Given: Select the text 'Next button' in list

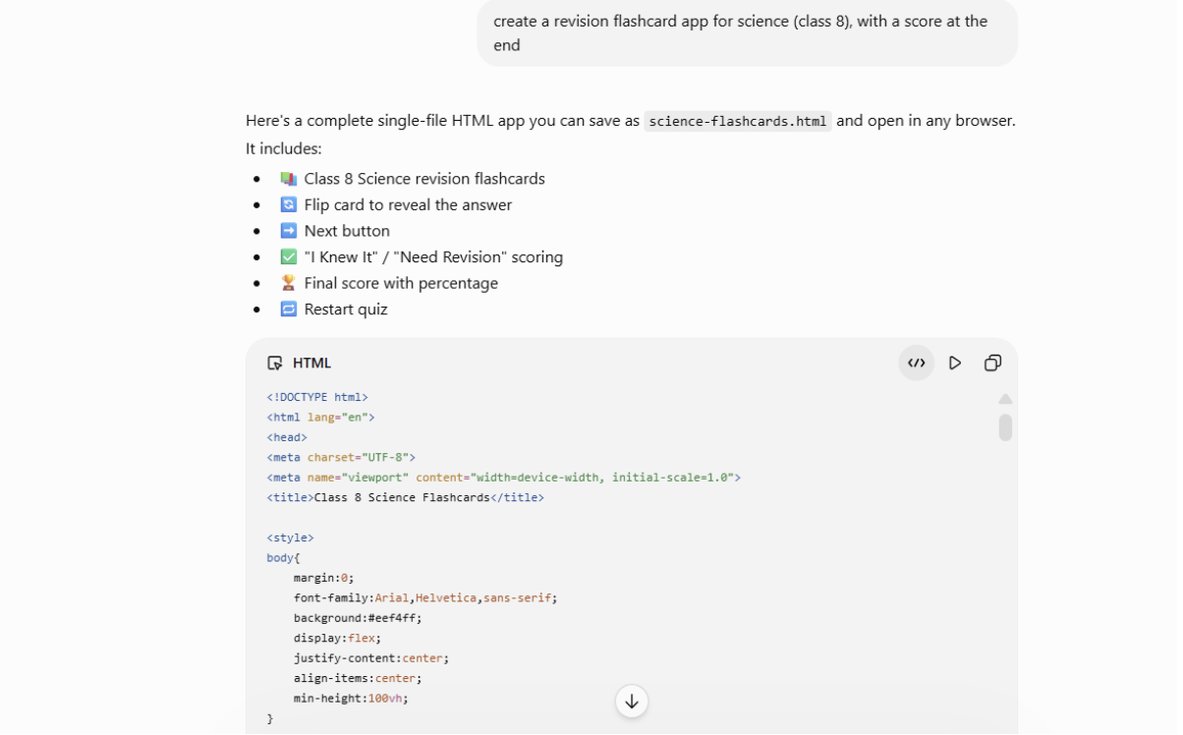Looking at the screenshot, I should (347, 231).
